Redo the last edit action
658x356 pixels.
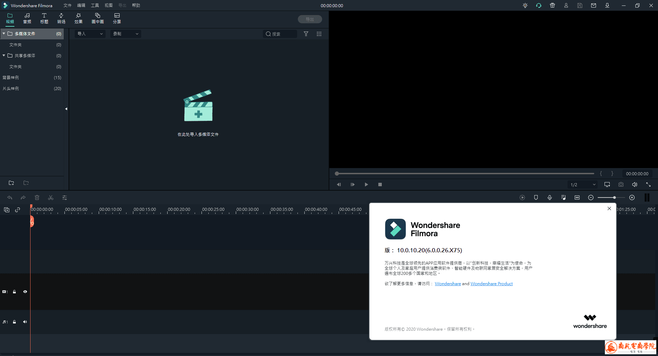tap(23, 198)
